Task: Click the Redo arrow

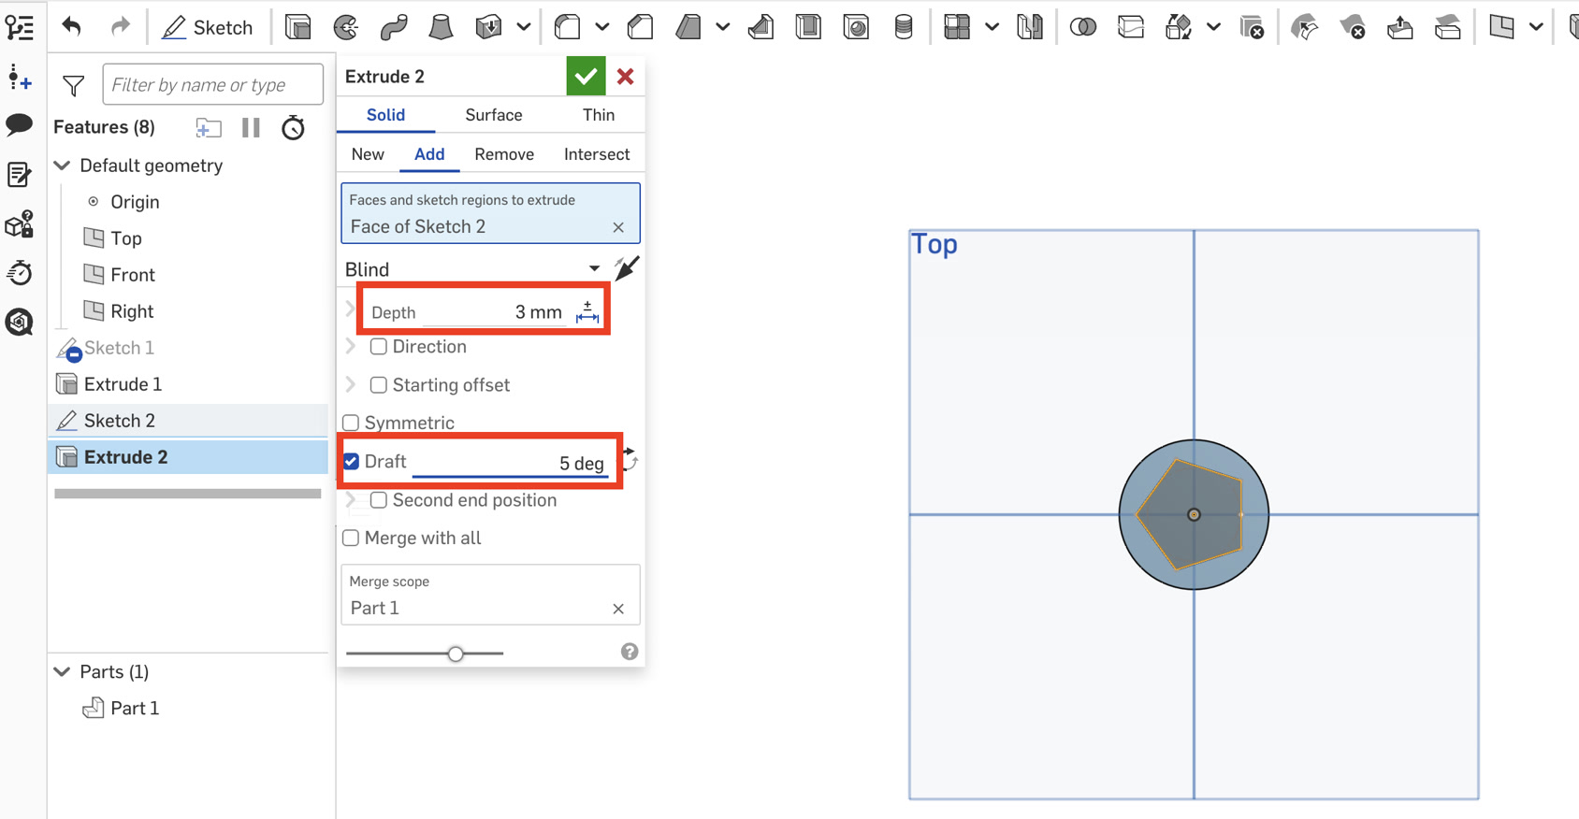Action: tap(120, 26)
